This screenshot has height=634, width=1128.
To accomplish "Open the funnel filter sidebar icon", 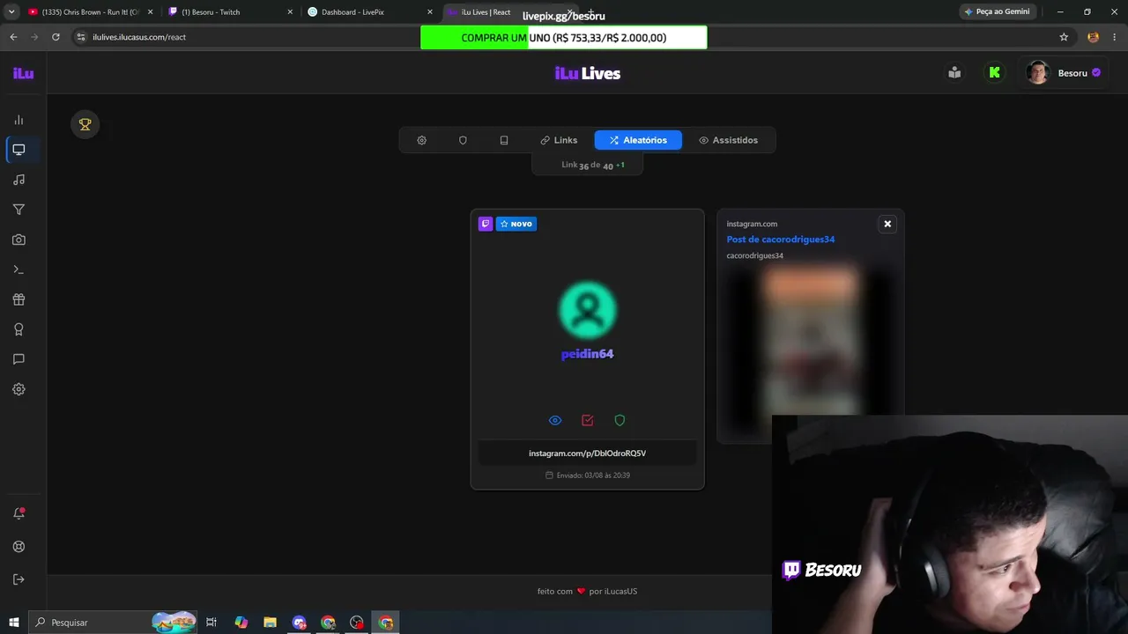I will [x=19, y=210].
